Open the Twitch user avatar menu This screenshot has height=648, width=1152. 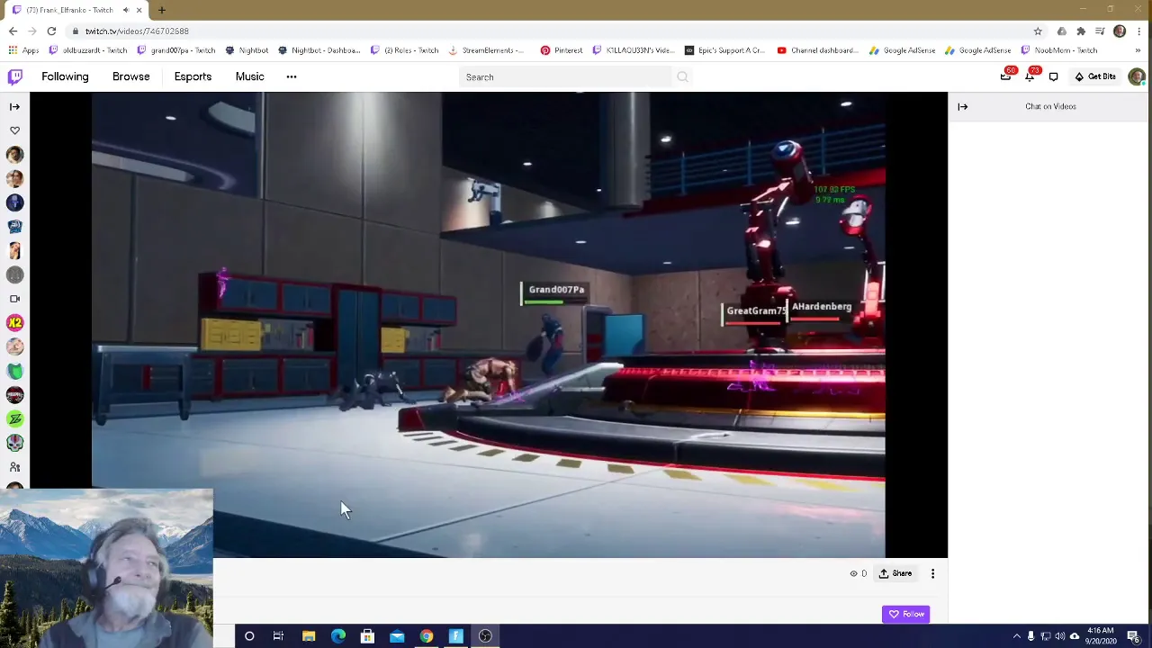click(1137, 76)
